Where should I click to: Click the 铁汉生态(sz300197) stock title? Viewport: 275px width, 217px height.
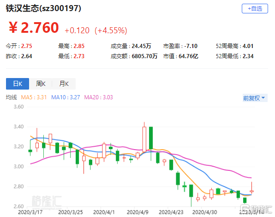43,8
